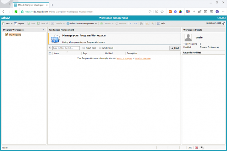Screen dimensions: 227x151
Task: Open the Compile dropdown arrow
Action: tap(64, 24)
